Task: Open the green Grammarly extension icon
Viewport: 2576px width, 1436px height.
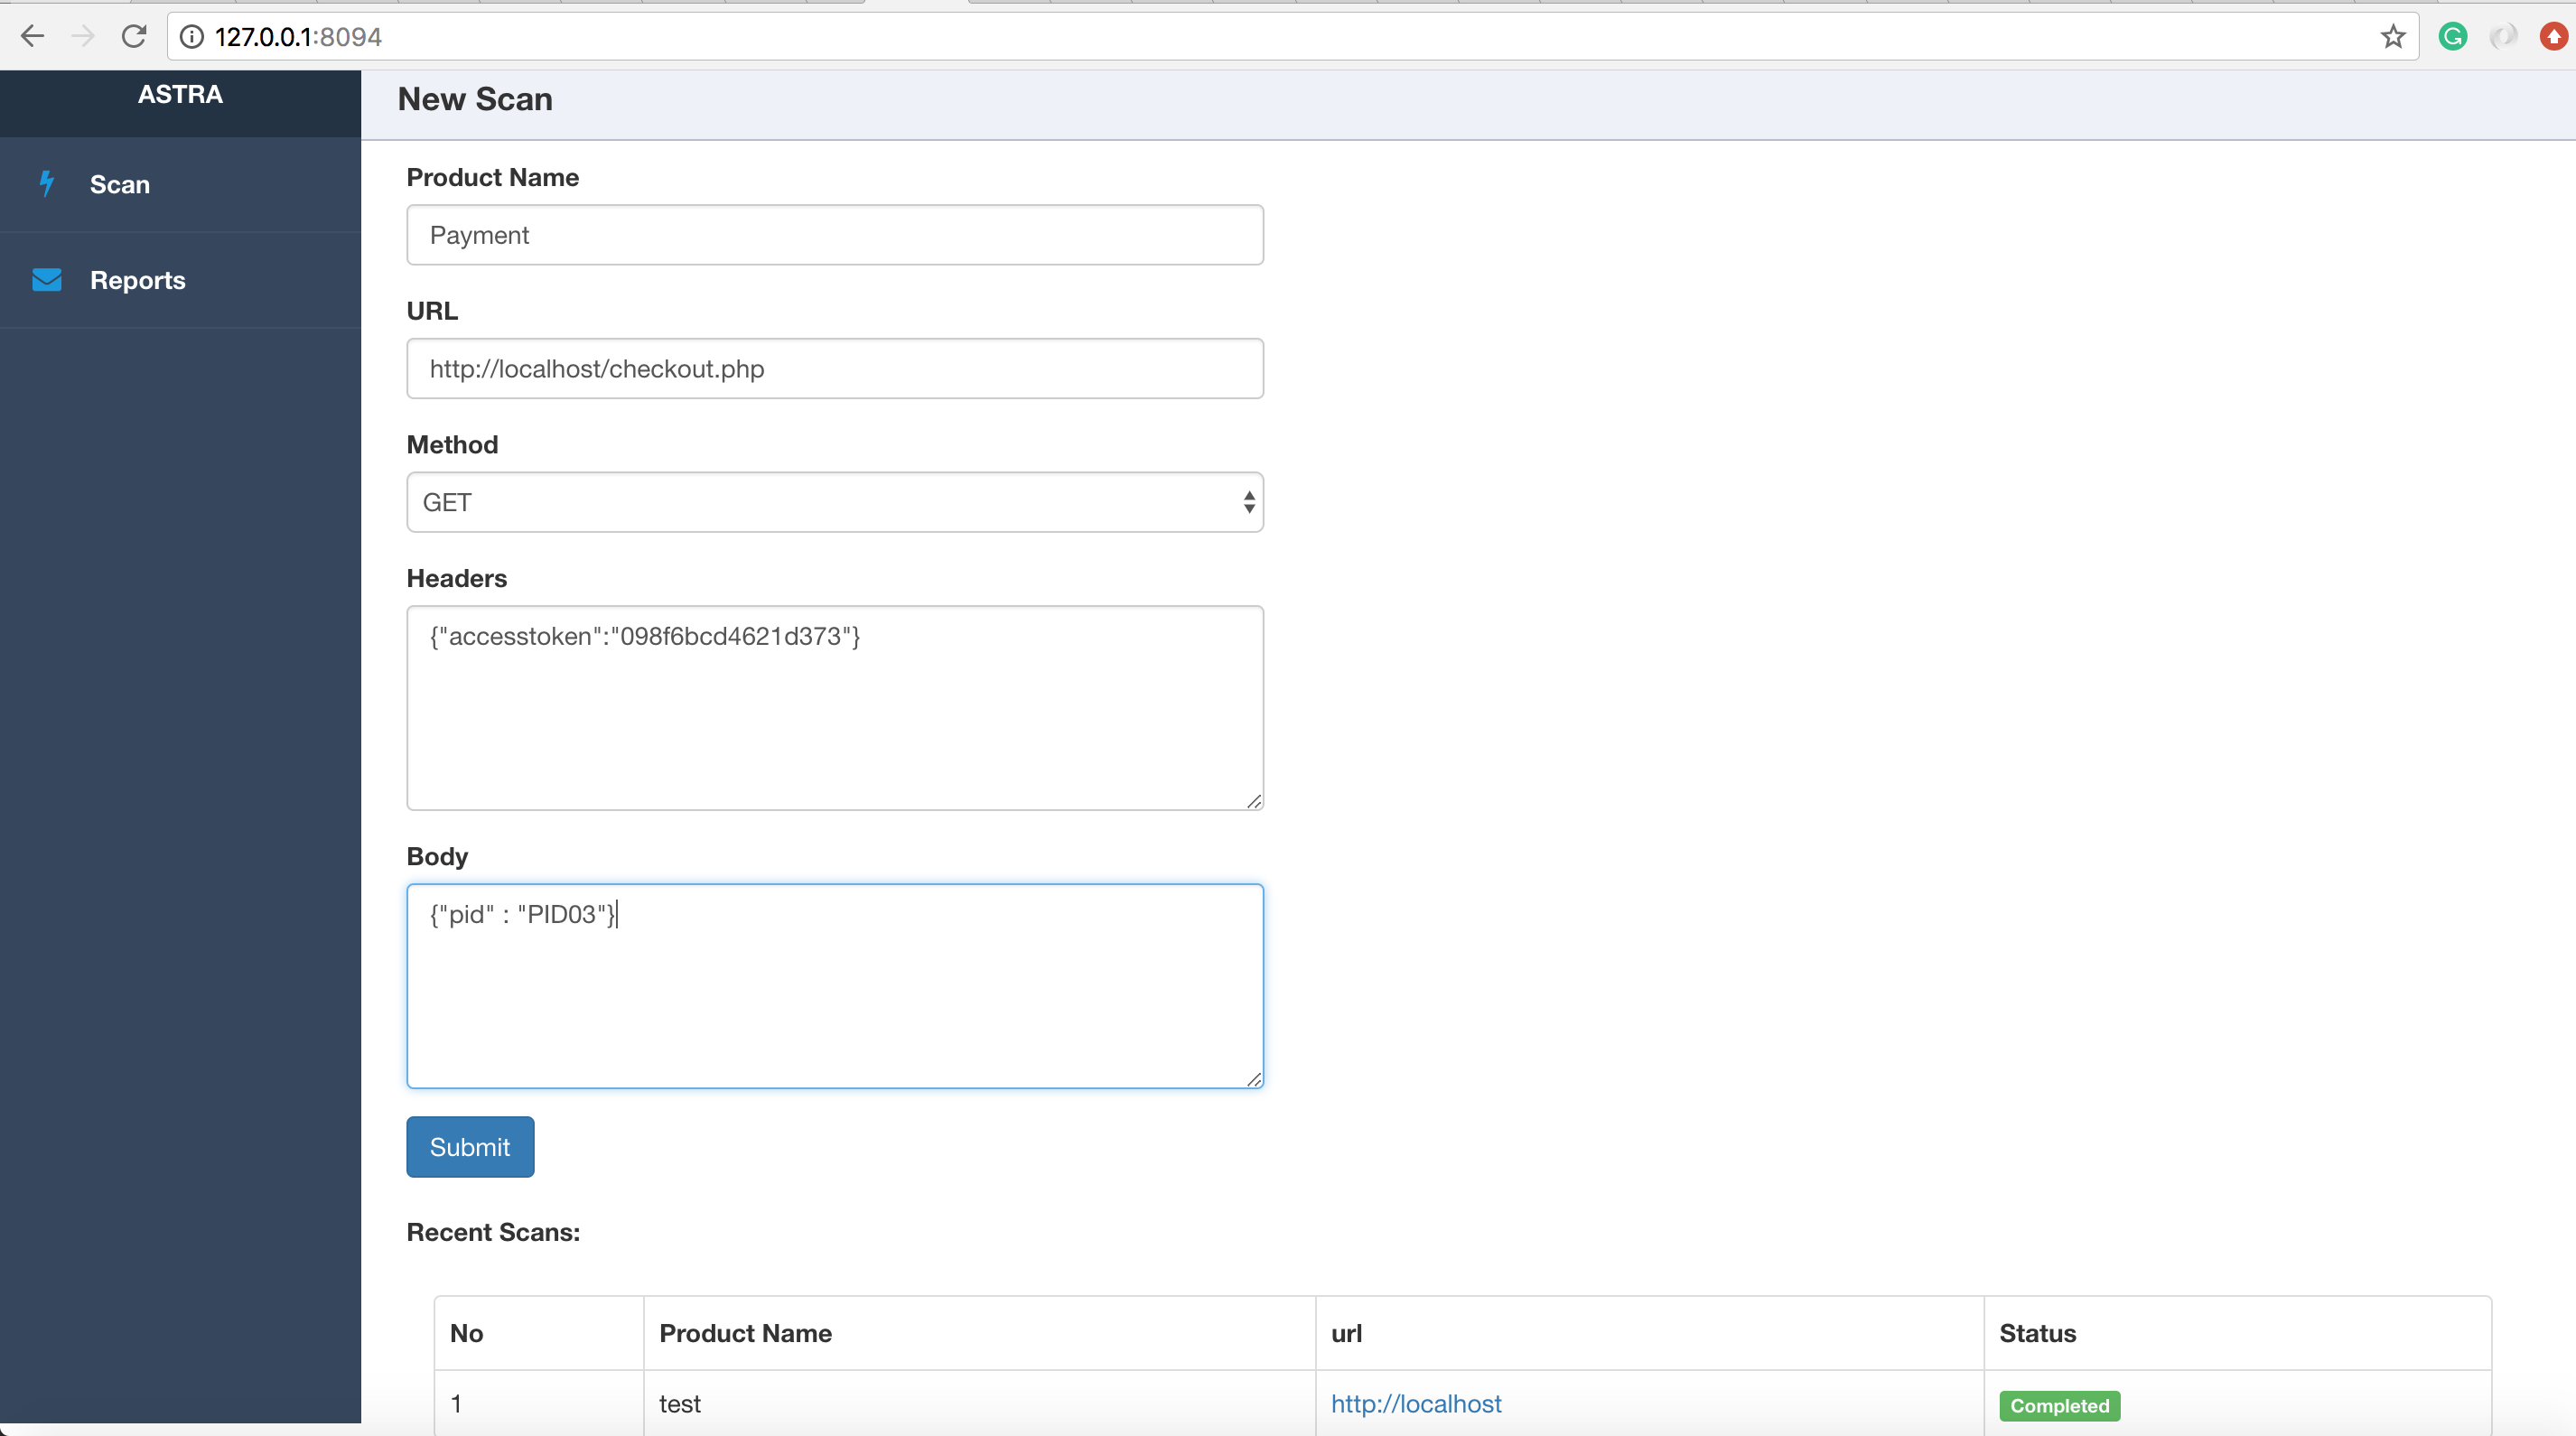Action: point(2453,37)
